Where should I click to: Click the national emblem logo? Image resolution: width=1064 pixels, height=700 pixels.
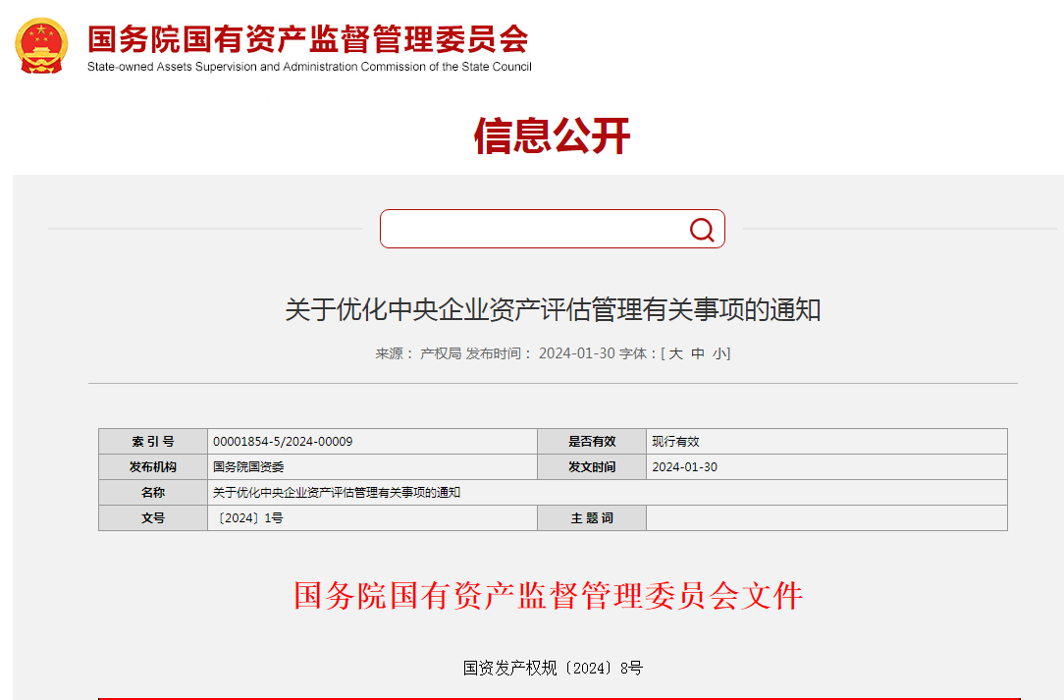click(41, 45)
